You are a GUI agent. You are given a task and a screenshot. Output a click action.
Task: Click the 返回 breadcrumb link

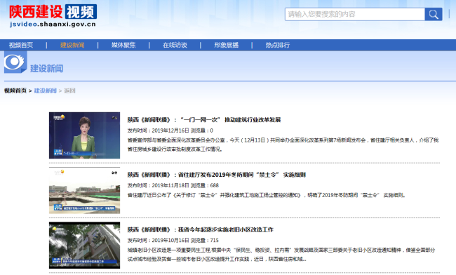click(69, 90)
